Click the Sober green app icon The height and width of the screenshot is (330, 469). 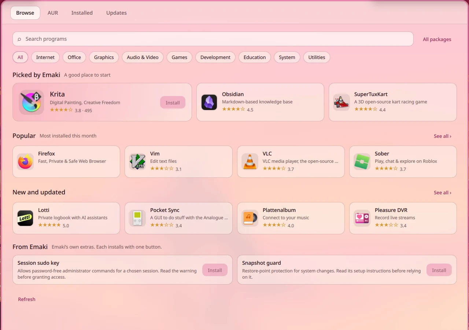pos(362,162)
